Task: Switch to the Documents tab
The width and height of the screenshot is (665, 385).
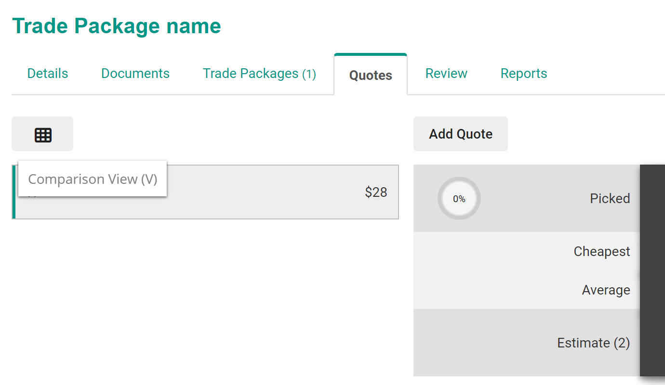Action: click(135, 74)
